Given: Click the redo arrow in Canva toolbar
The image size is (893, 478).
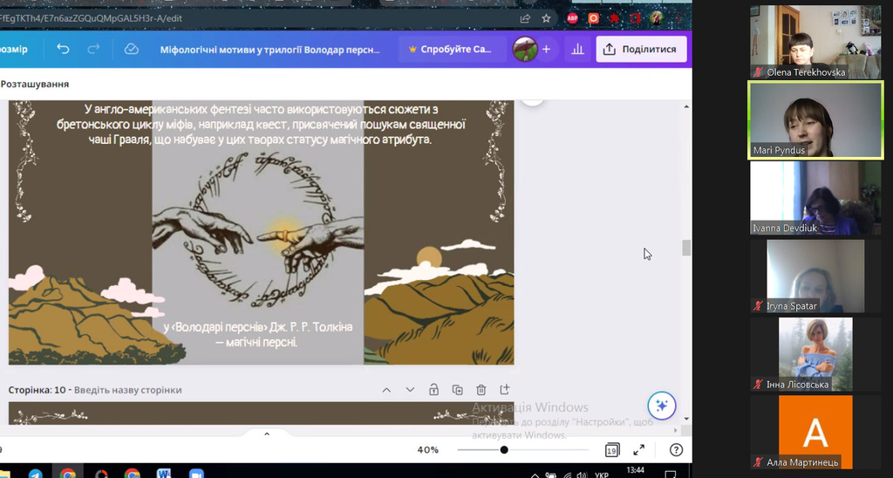Looking at the screenshot, I should tap(93, 49).
